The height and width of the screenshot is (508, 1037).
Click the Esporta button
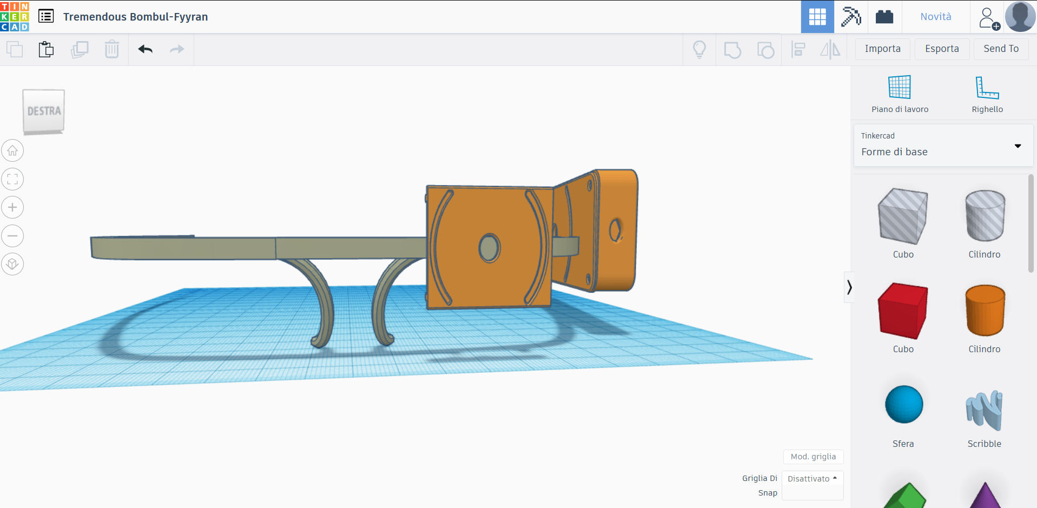(942, 49)
